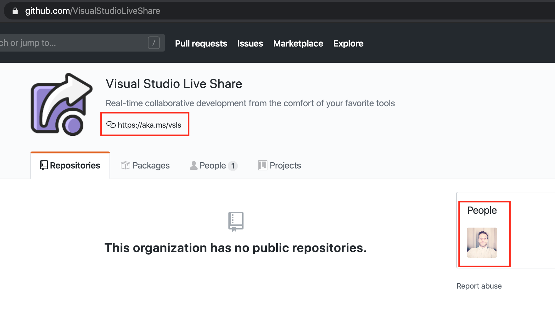Open the member avatar under People

[482, 243]
